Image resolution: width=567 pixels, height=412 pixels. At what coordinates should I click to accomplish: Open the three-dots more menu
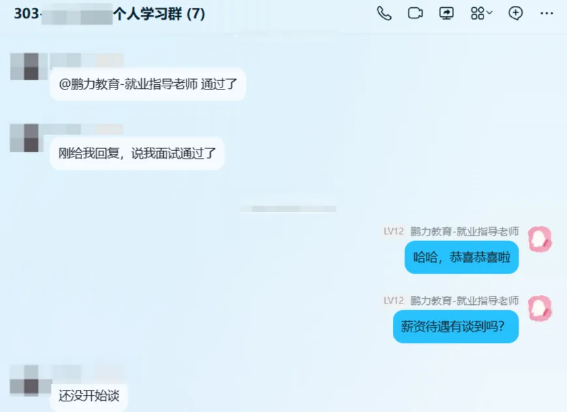click(546, 13)
